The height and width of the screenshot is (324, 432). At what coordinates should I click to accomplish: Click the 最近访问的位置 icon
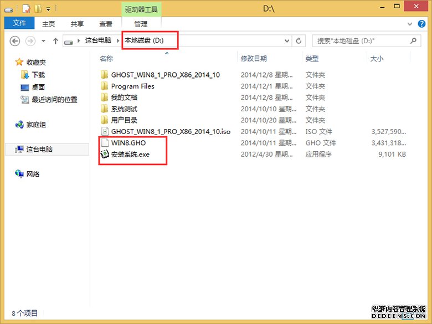25,100
